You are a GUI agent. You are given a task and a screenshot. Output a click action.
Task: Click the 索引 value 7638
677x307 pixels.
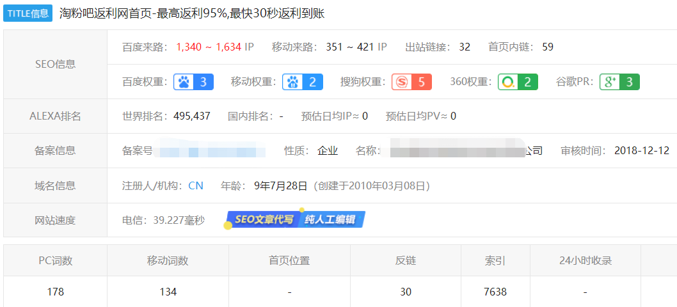tap(495, 292)
